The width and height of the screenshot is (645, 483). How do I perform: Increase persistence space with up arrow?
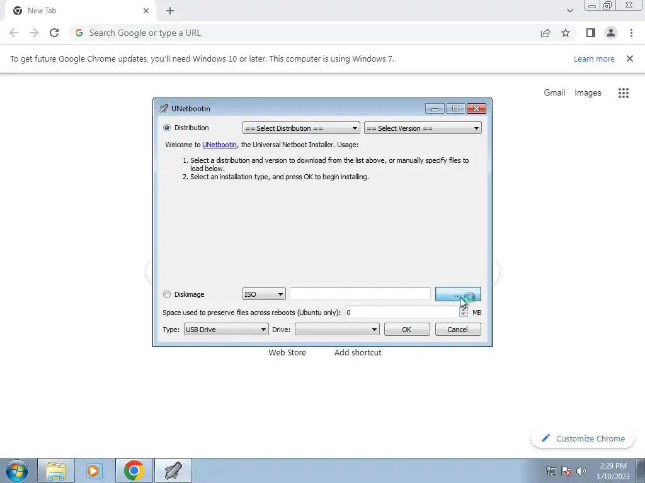[x=463, y=309]
